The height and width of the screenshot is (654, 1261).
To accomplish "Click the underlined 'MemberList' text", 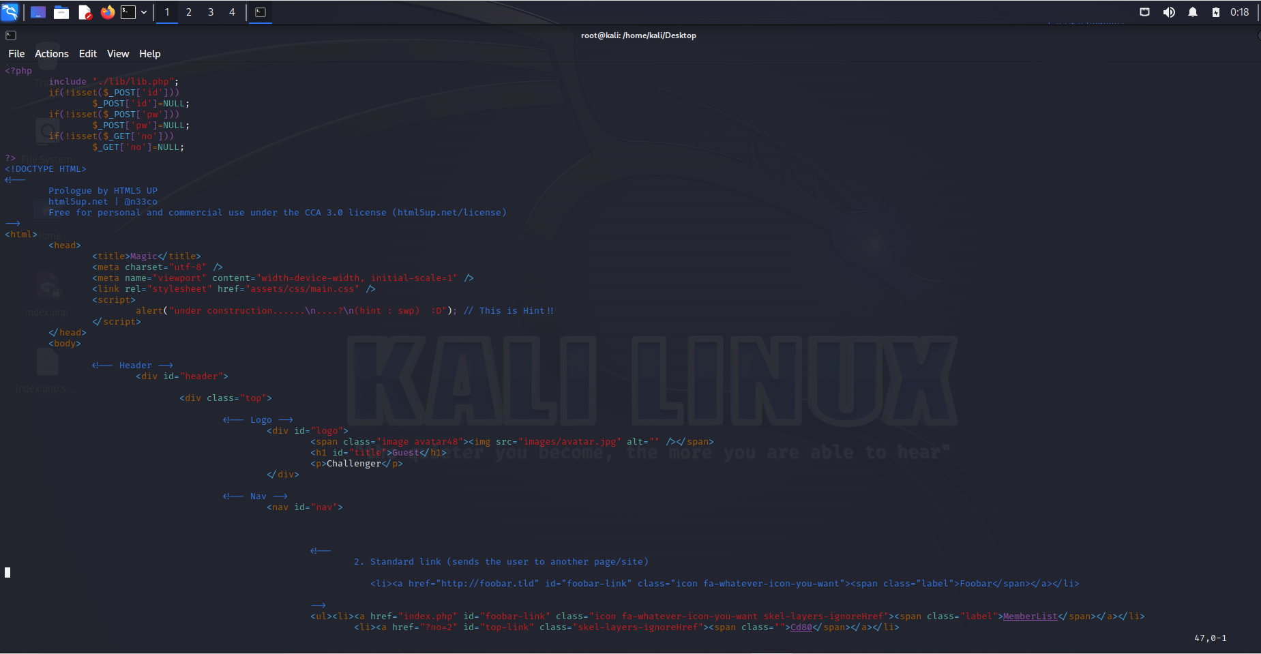I will (1030, 616).
